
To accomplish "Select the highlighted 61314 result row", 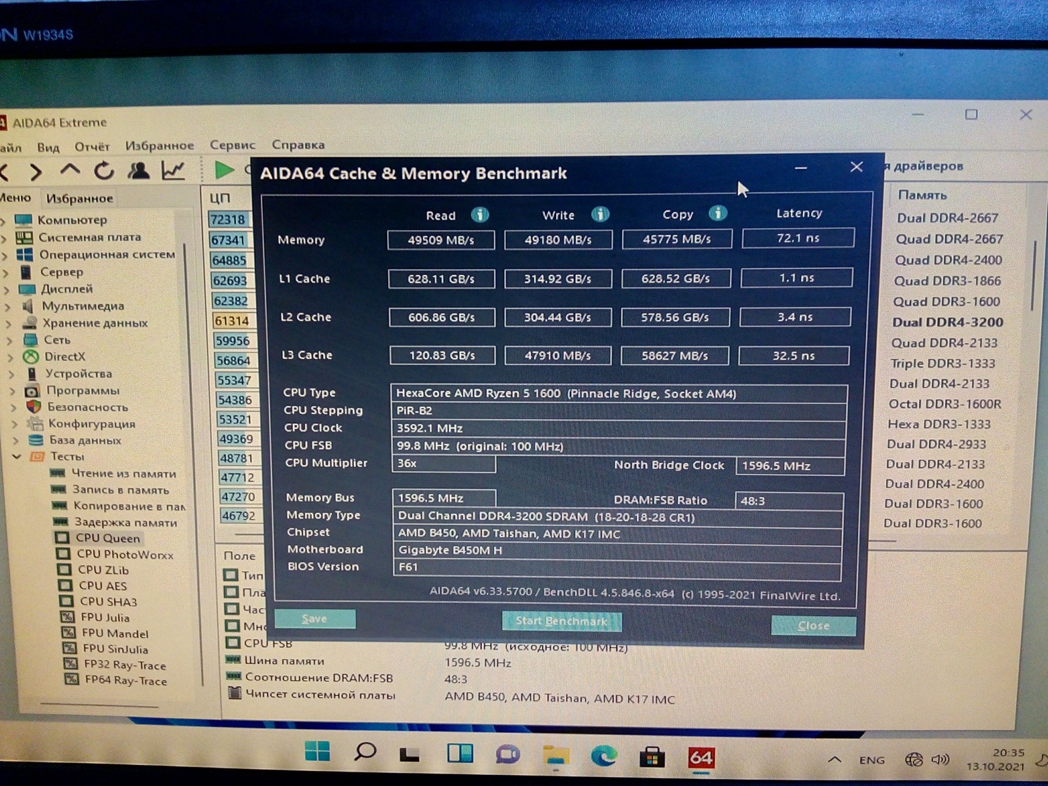I will (x=232, y=321).
